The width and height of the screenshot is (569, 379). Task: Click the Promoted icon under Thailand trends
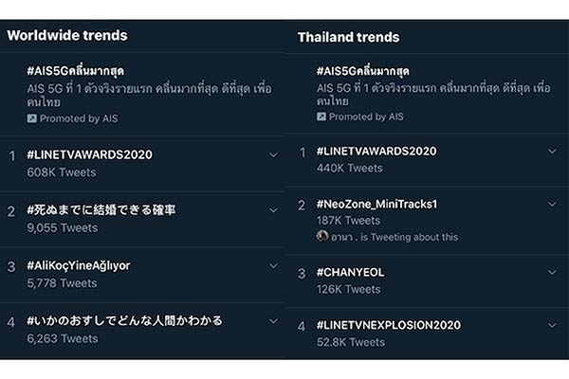coord(321,117)
